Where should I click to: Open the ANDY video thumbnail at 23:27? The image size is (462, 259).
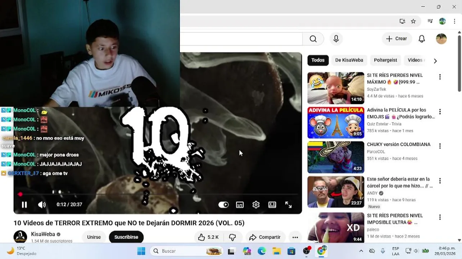coord(336,192)
